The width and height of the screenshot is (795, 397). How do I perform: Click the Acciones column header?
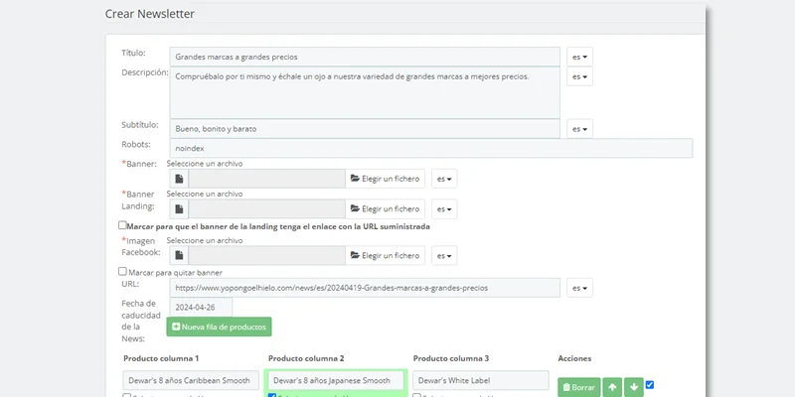(574, 358)
